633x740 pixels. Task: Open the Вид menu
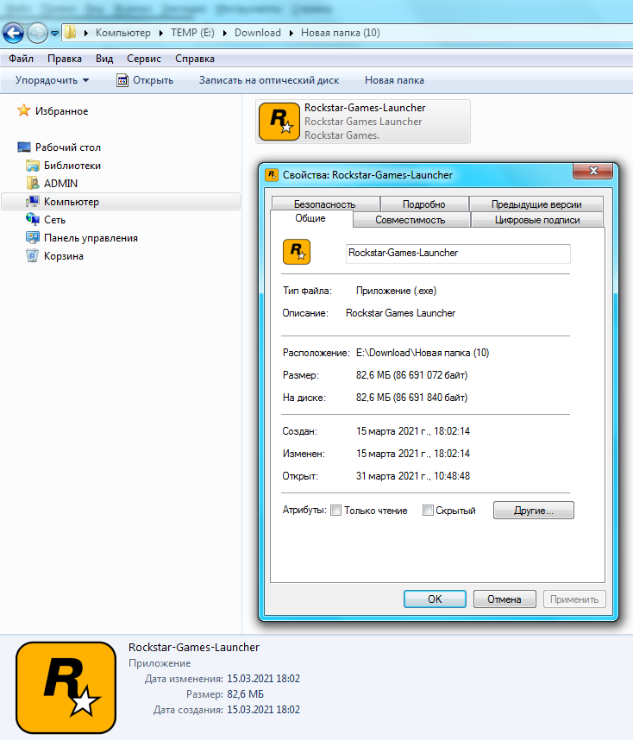click(104, 59)
